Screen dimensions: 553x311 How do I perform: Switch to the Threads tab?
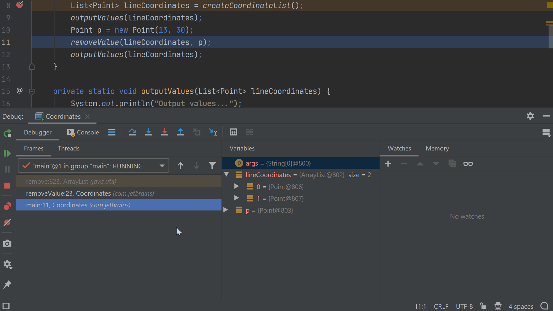coord(68,148)
